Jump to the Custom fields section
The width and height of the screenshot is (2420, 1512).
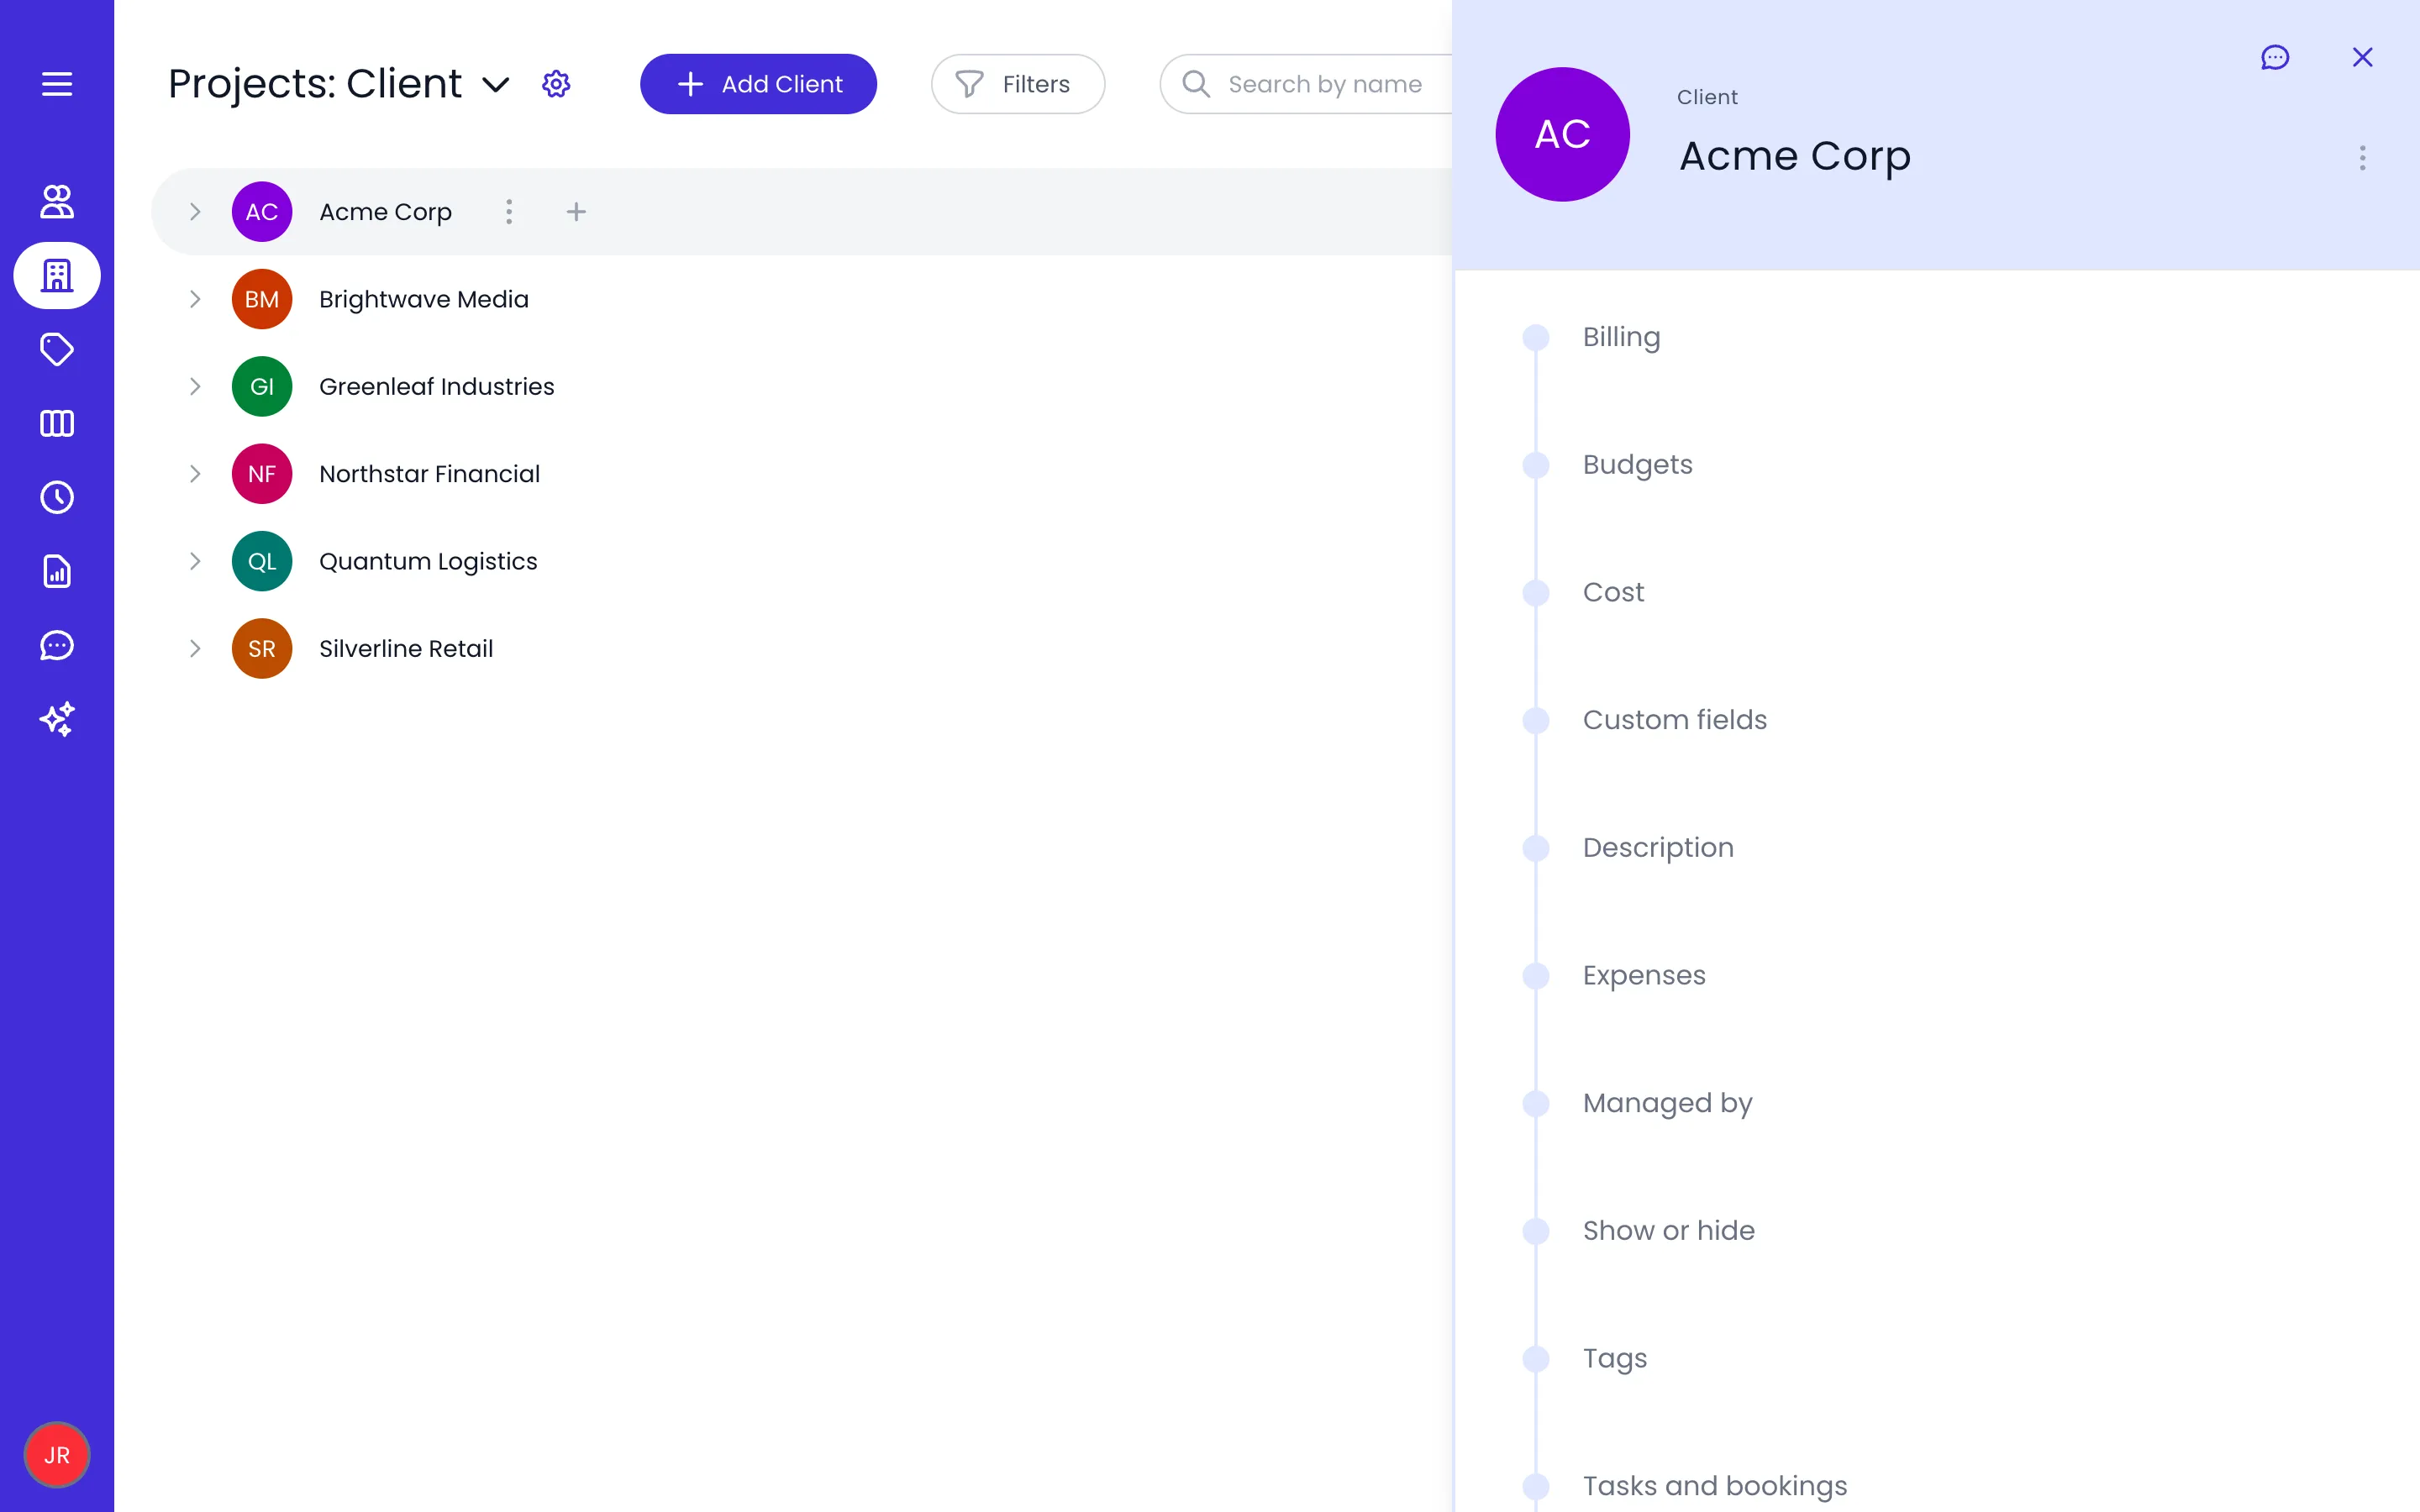[x=1675, y=720]
